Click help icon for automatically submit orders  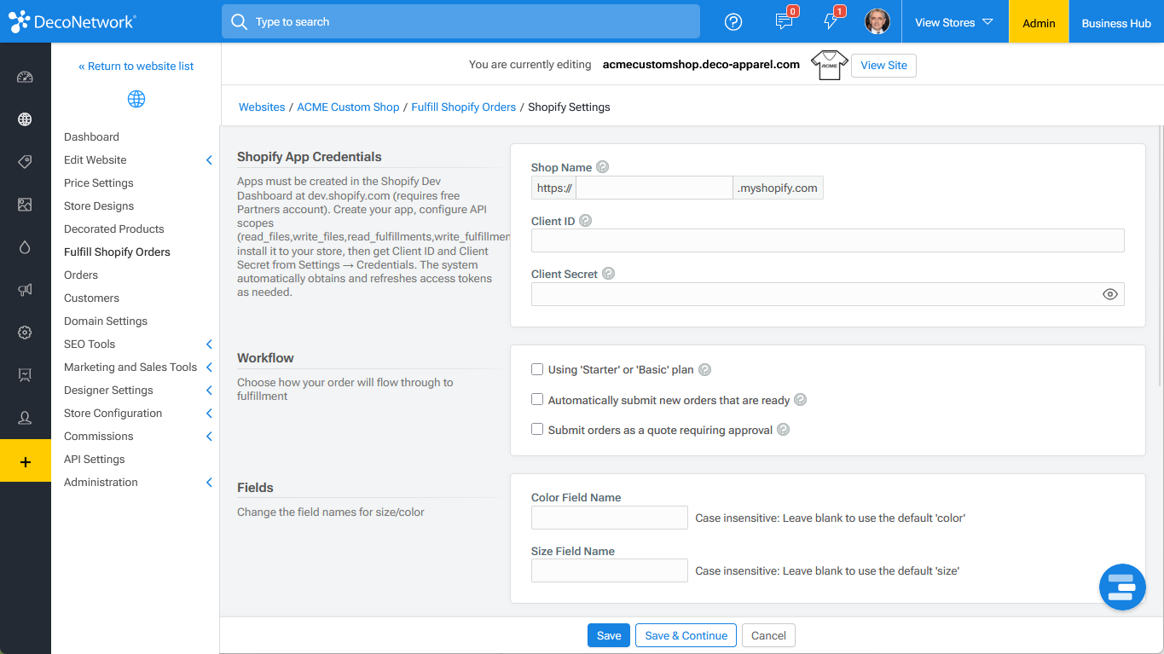pyautogui.click(x=800, y=400)
